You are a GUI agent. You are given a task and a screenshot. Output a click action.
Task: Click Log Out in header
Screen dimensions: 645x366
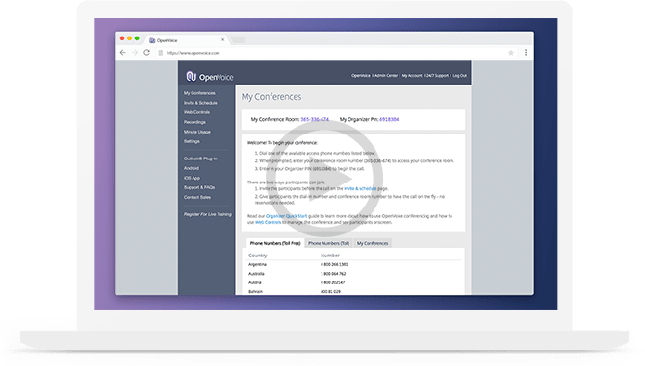click(460, 76)
